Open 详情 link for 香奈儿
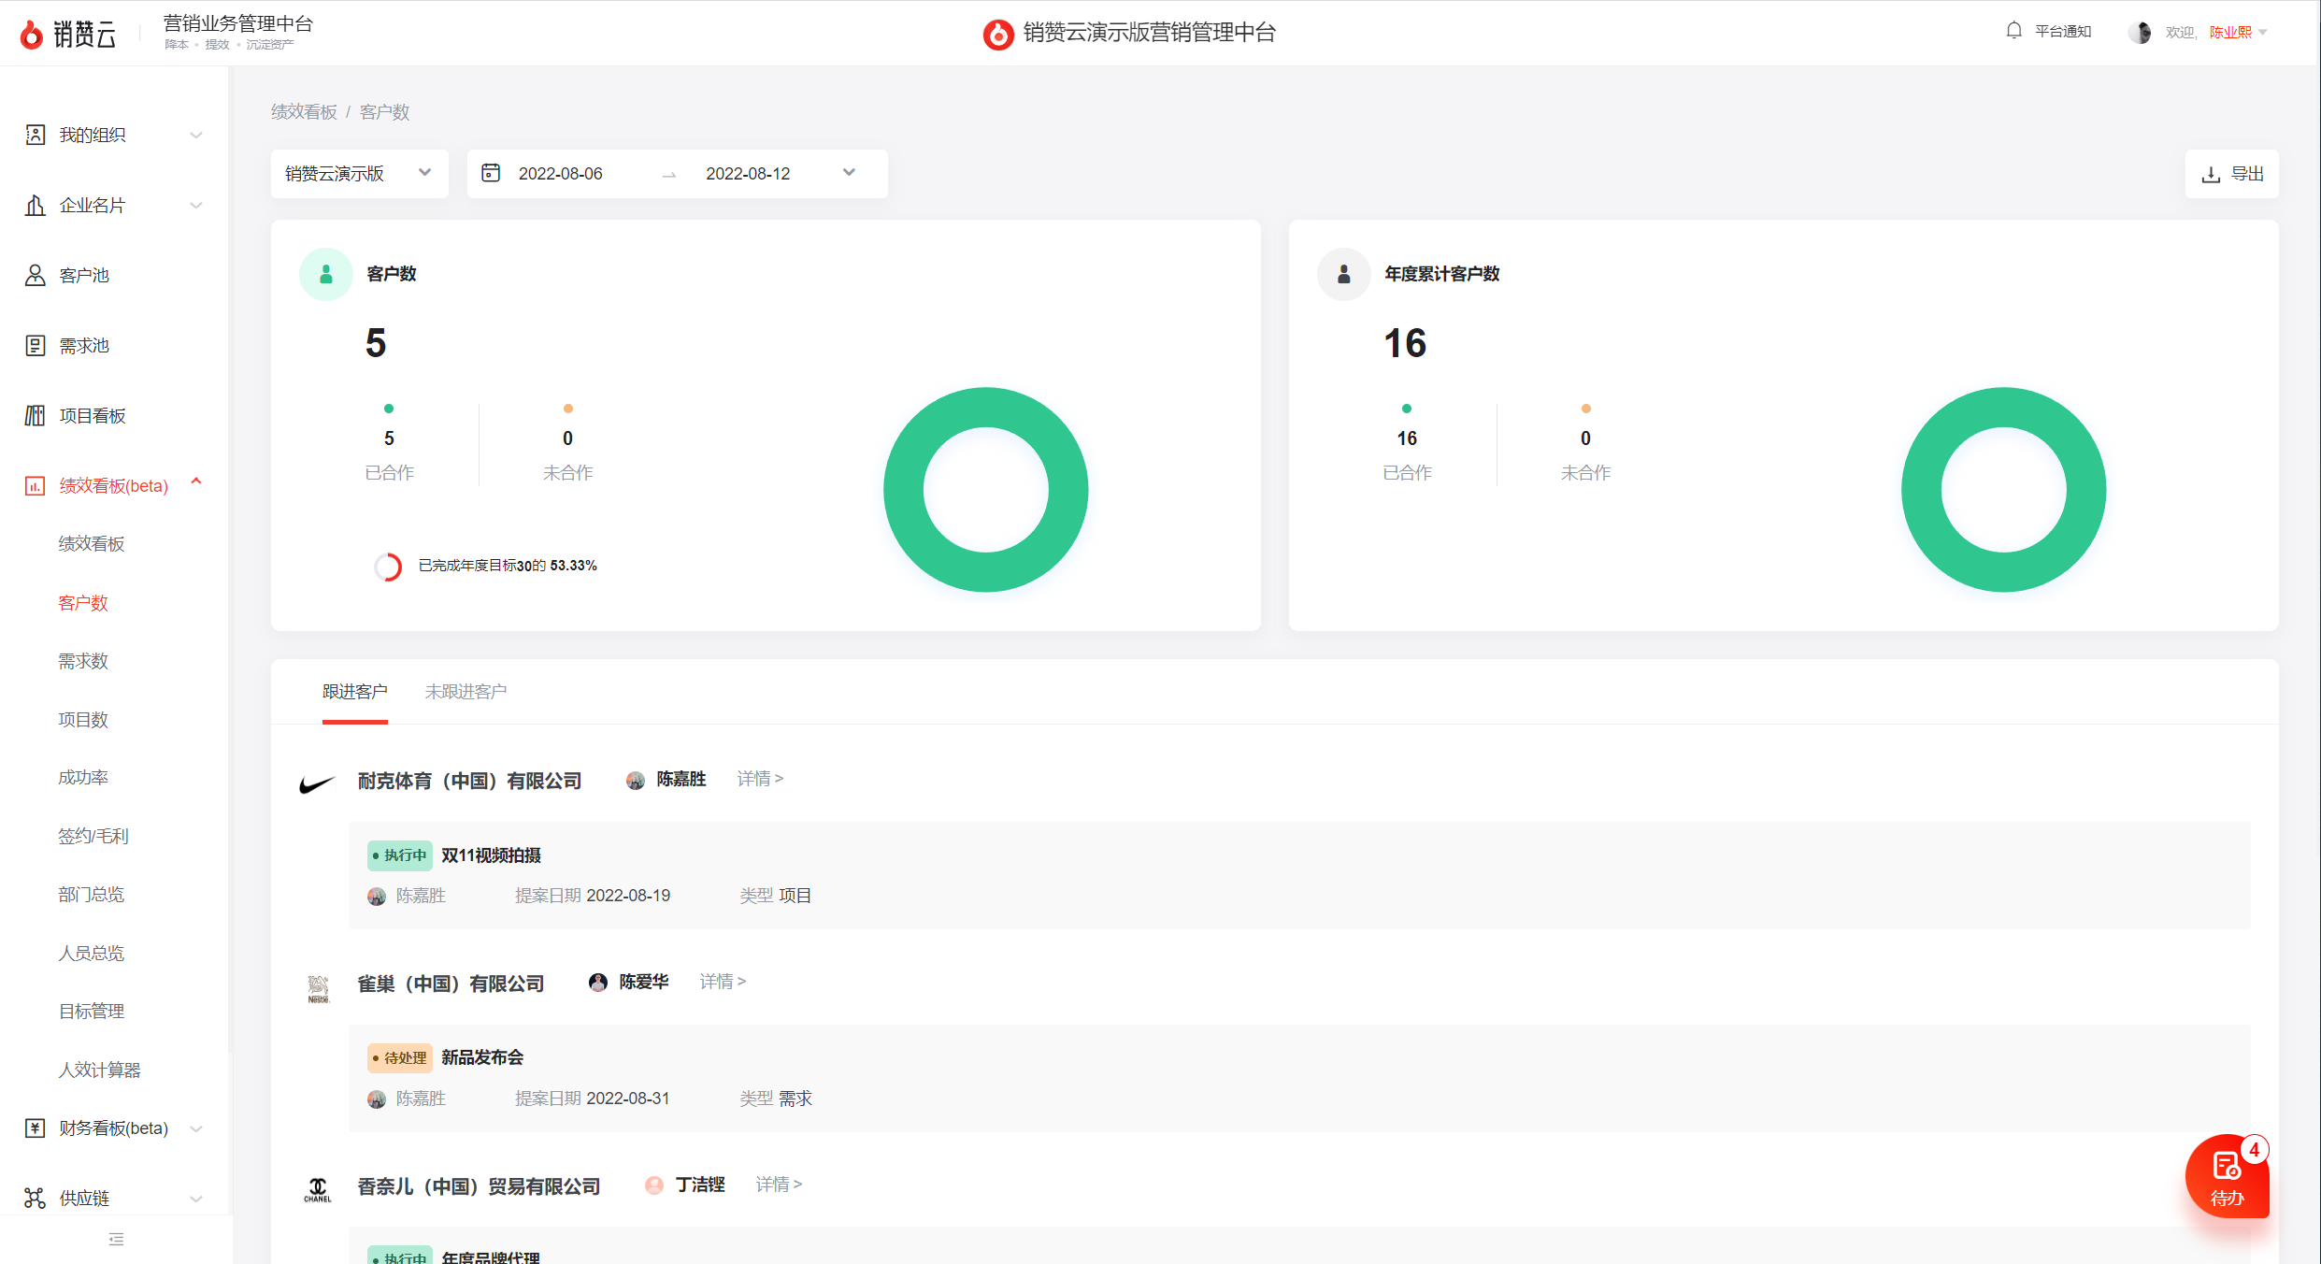The image size is (2321, 1264). pyautogui.click(x=779, y=1184)
